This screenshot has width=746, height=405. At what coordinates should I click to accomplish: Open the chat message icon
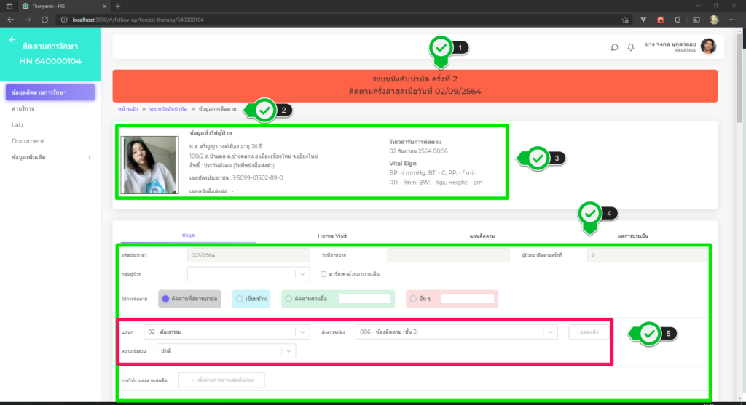tap(614, 47)
